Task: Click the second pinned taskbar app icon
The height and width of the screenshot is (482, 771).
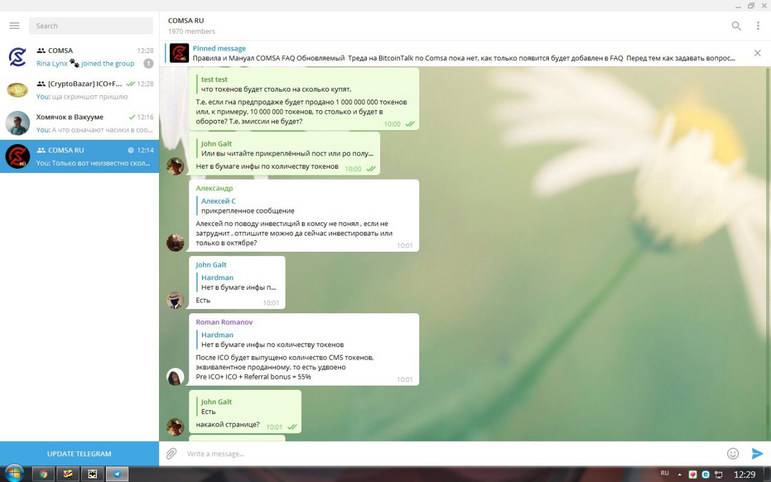Action: click(68, 474)
